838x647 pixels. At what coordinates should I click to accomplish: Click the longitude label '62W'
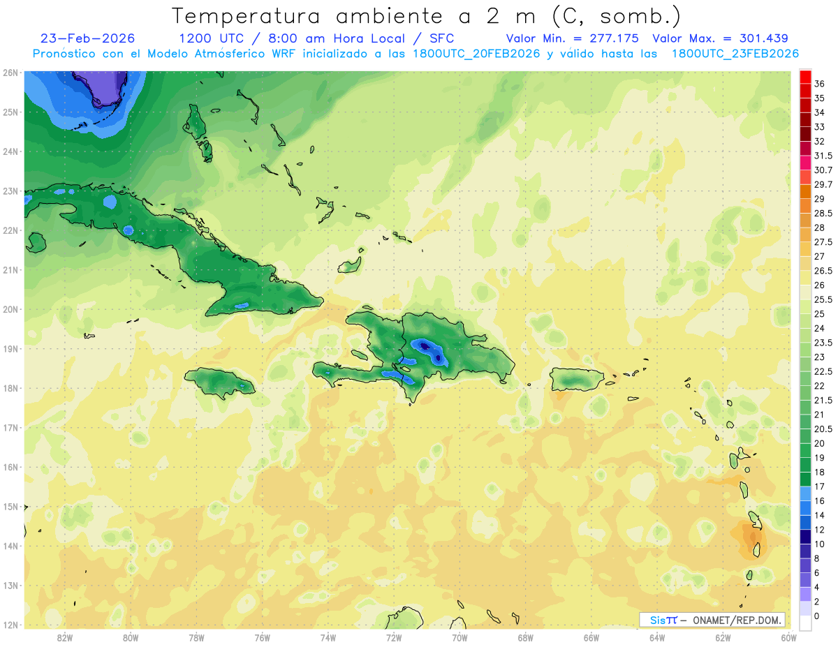coord(723,637)
